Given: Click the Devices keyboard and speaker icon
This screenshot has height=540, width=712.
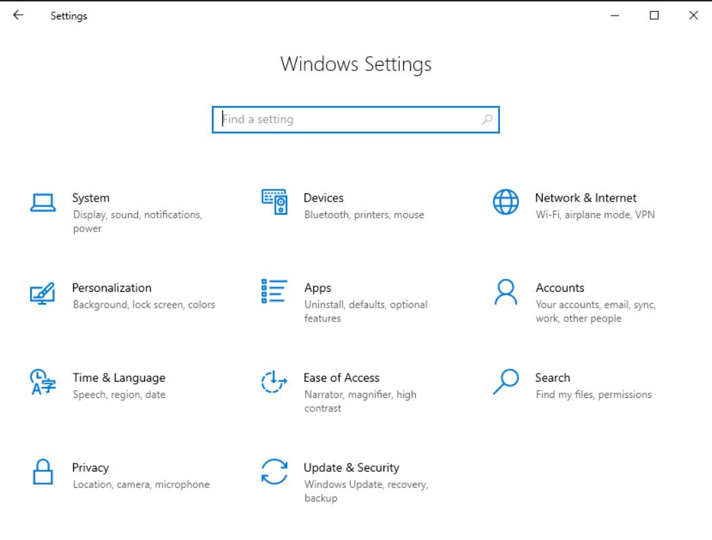Looking at the screenshot, I should click(x=274, y=202).
